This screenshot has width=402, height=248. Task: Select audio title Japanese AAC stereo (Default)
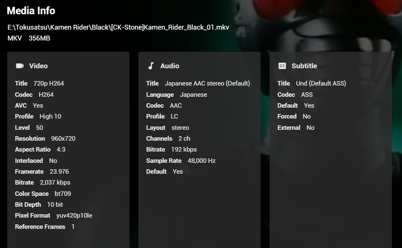click(207, 83)
